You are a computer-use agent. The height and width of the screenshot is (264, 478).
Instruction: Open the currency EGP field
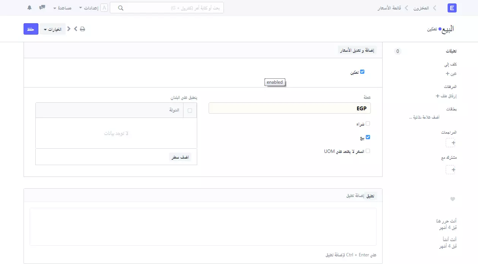click(290, 108)
